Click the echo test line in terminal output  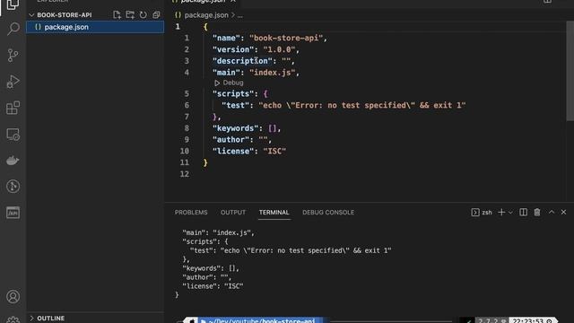pyautogui.click(x=291, y=250)
